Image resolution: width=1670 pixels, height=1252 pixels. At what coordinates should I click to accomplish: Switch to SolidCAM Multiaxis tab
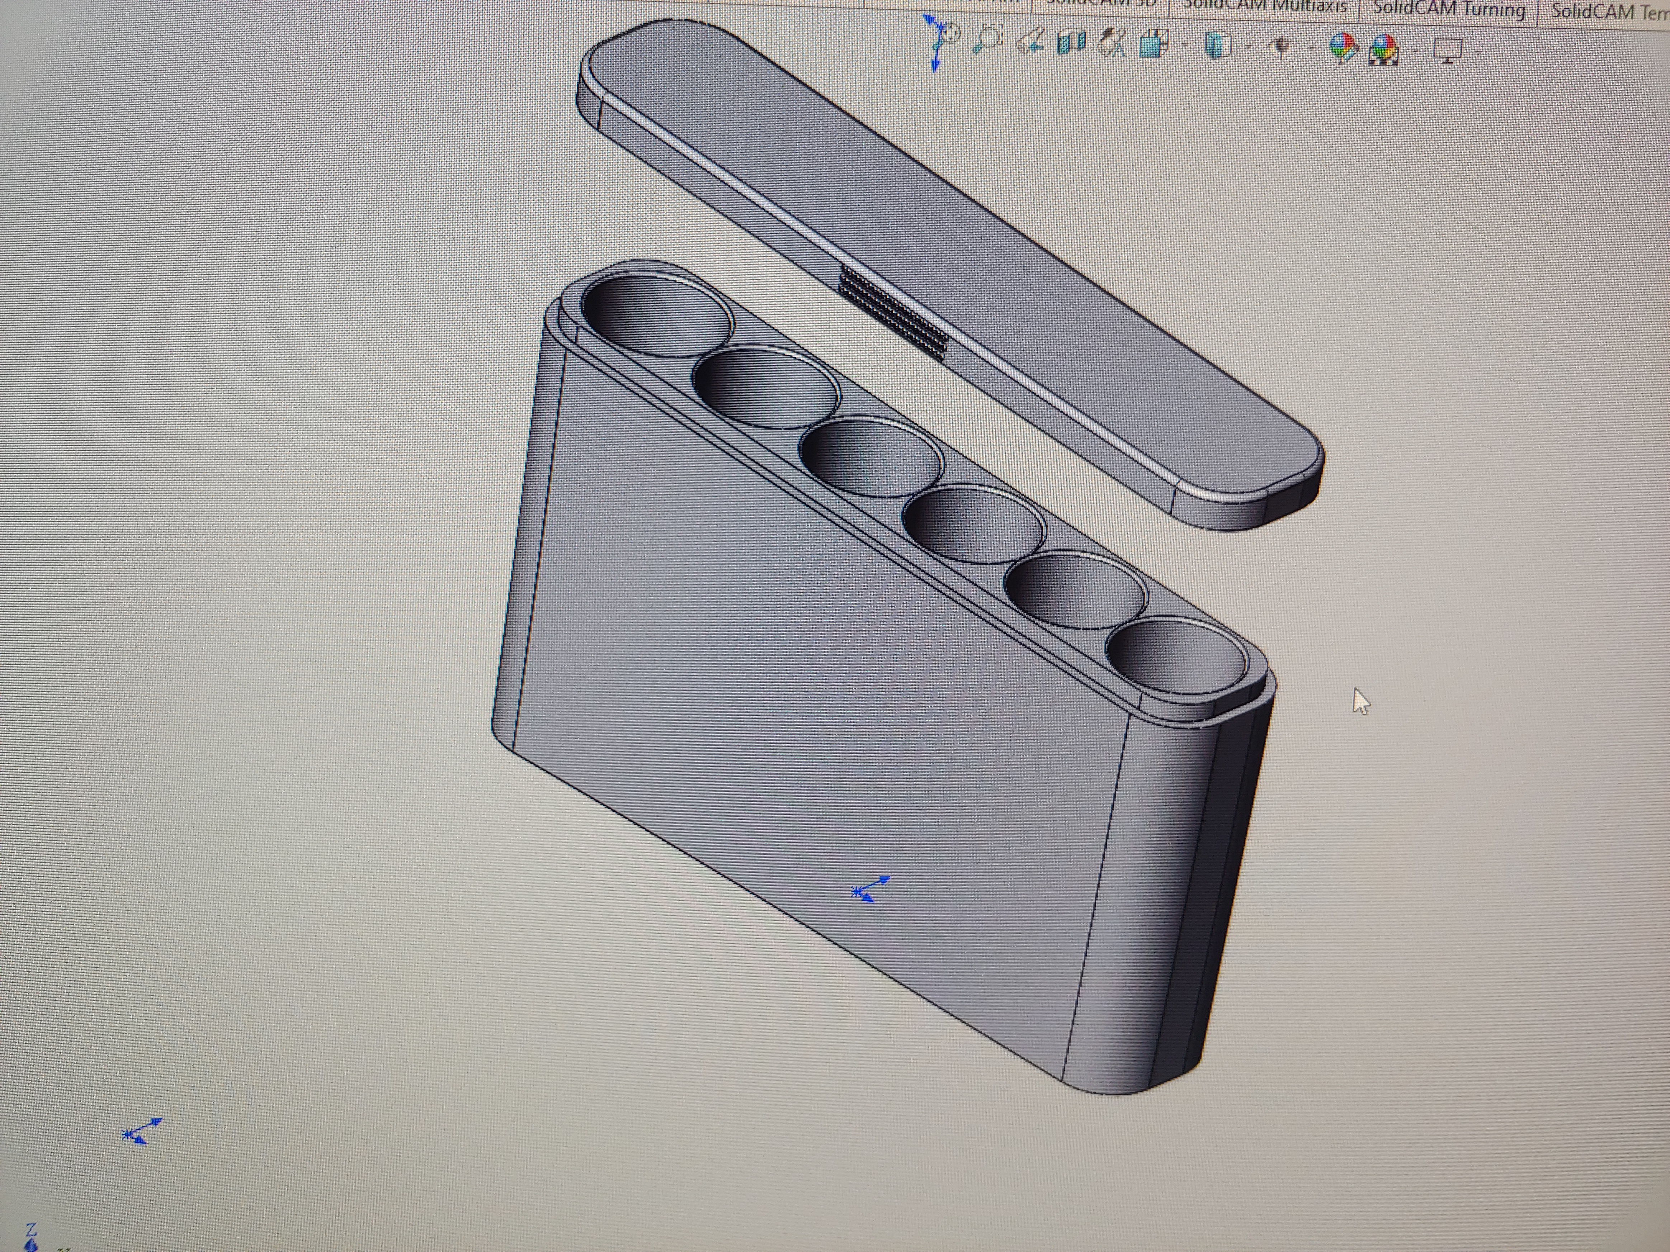click(1265, 8)
